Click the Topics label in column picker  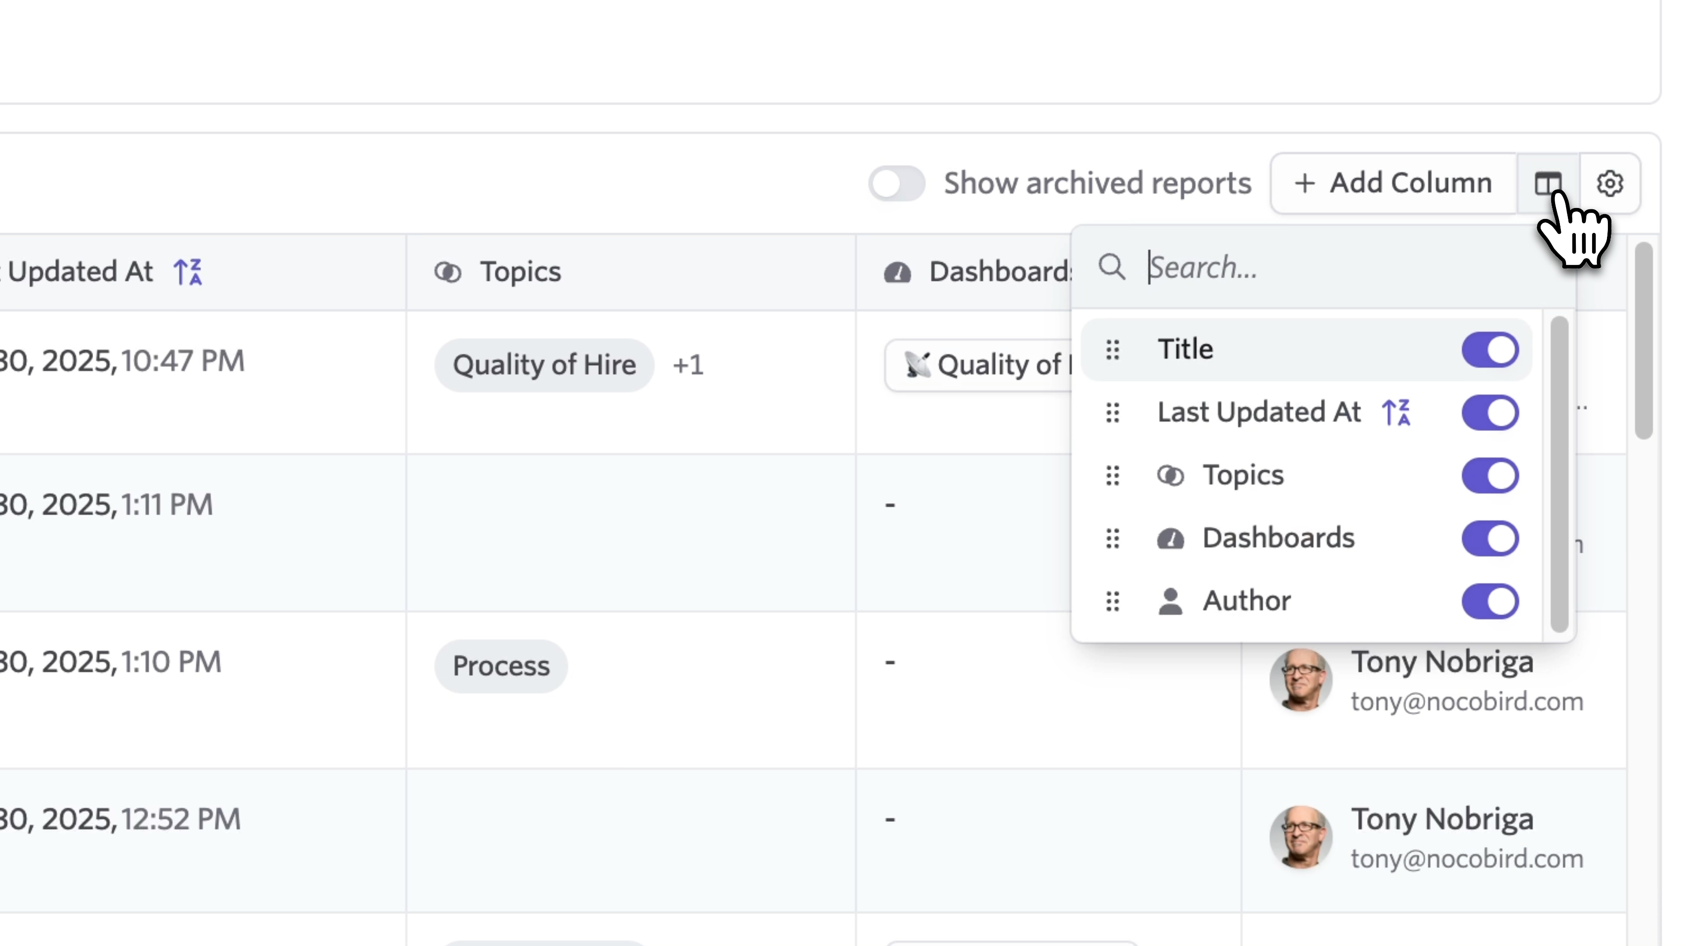coord(1243,476)
